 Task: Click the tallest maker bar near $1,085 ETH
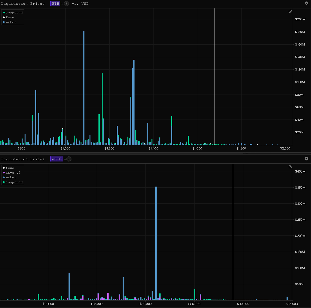coord(84,88)
